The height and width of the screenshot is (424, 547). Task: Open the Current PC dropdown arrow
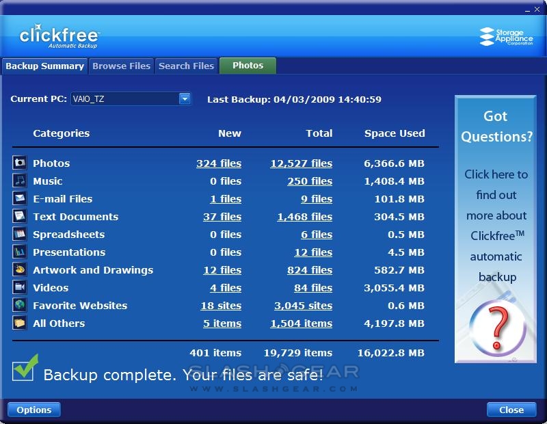tap(185, 99)
